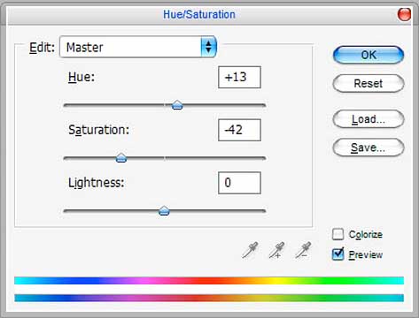Open the Load... preset button
This screenshot has height=318, width=419.
(x=369, y=119)
